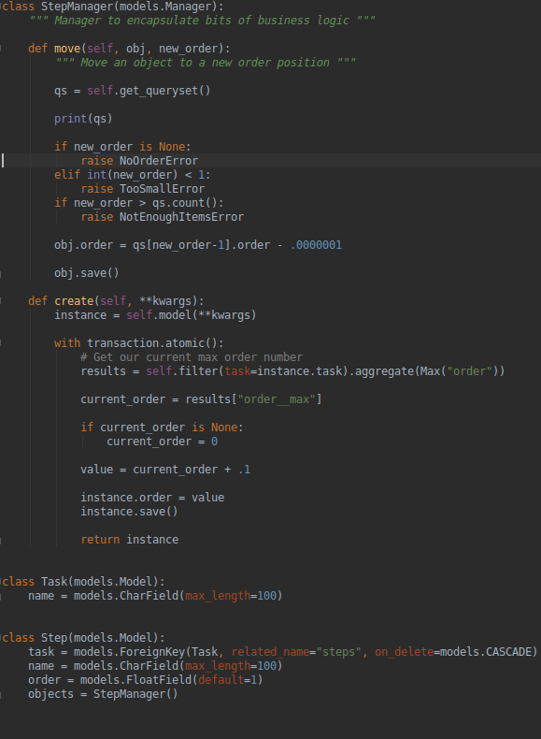Place cursor on raise NoOrderError line
541x739 pixels.
[x=139, y=161]
